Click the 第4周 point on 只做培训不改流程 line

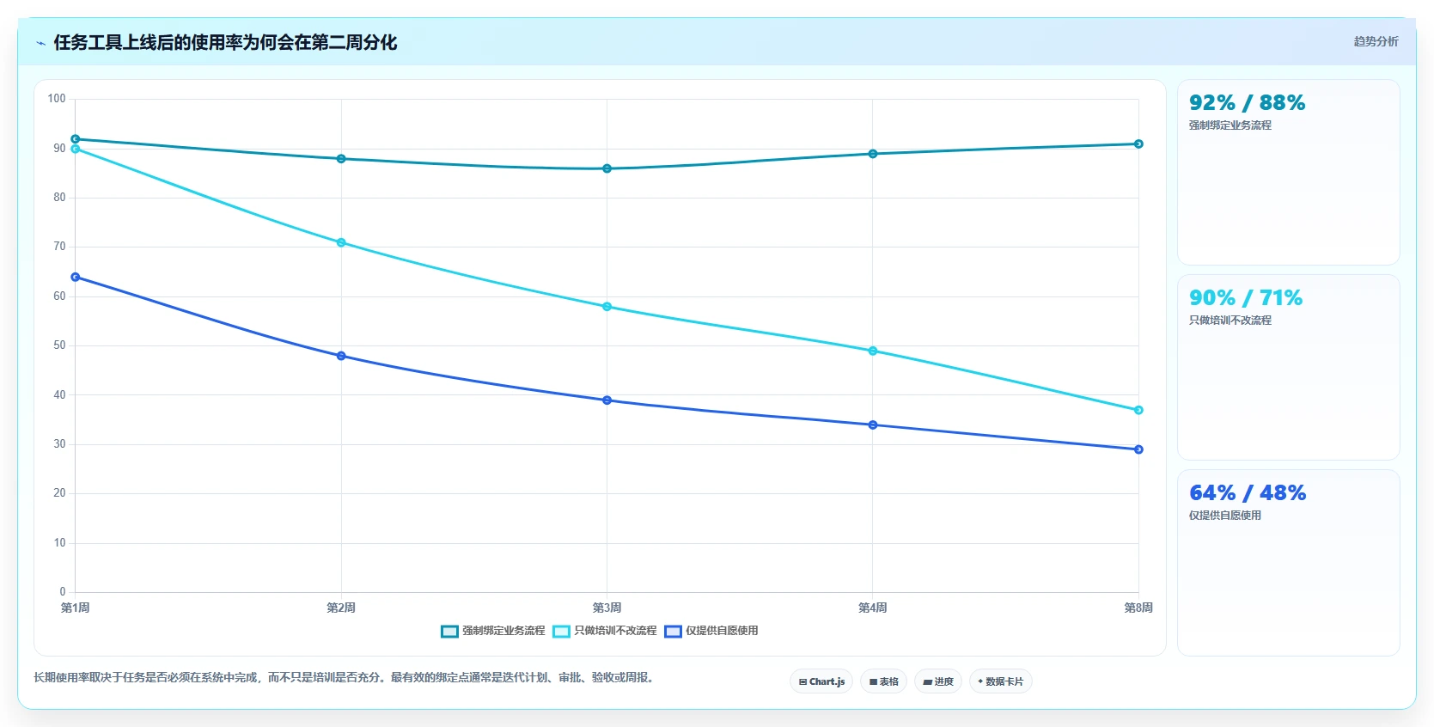pos(873,351)
